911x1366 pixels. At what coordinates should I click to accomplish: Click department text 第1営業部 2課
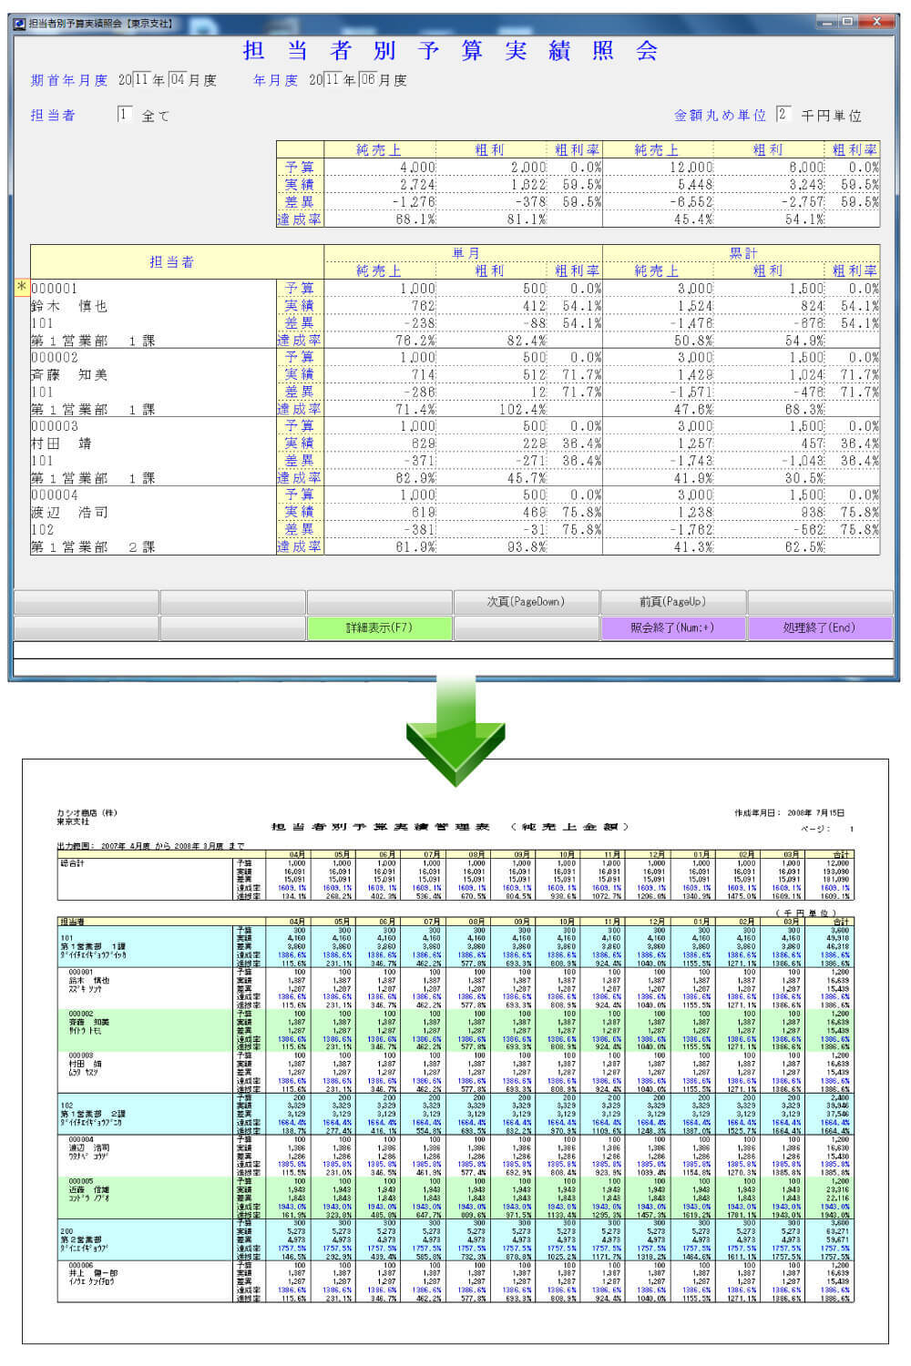93,547
